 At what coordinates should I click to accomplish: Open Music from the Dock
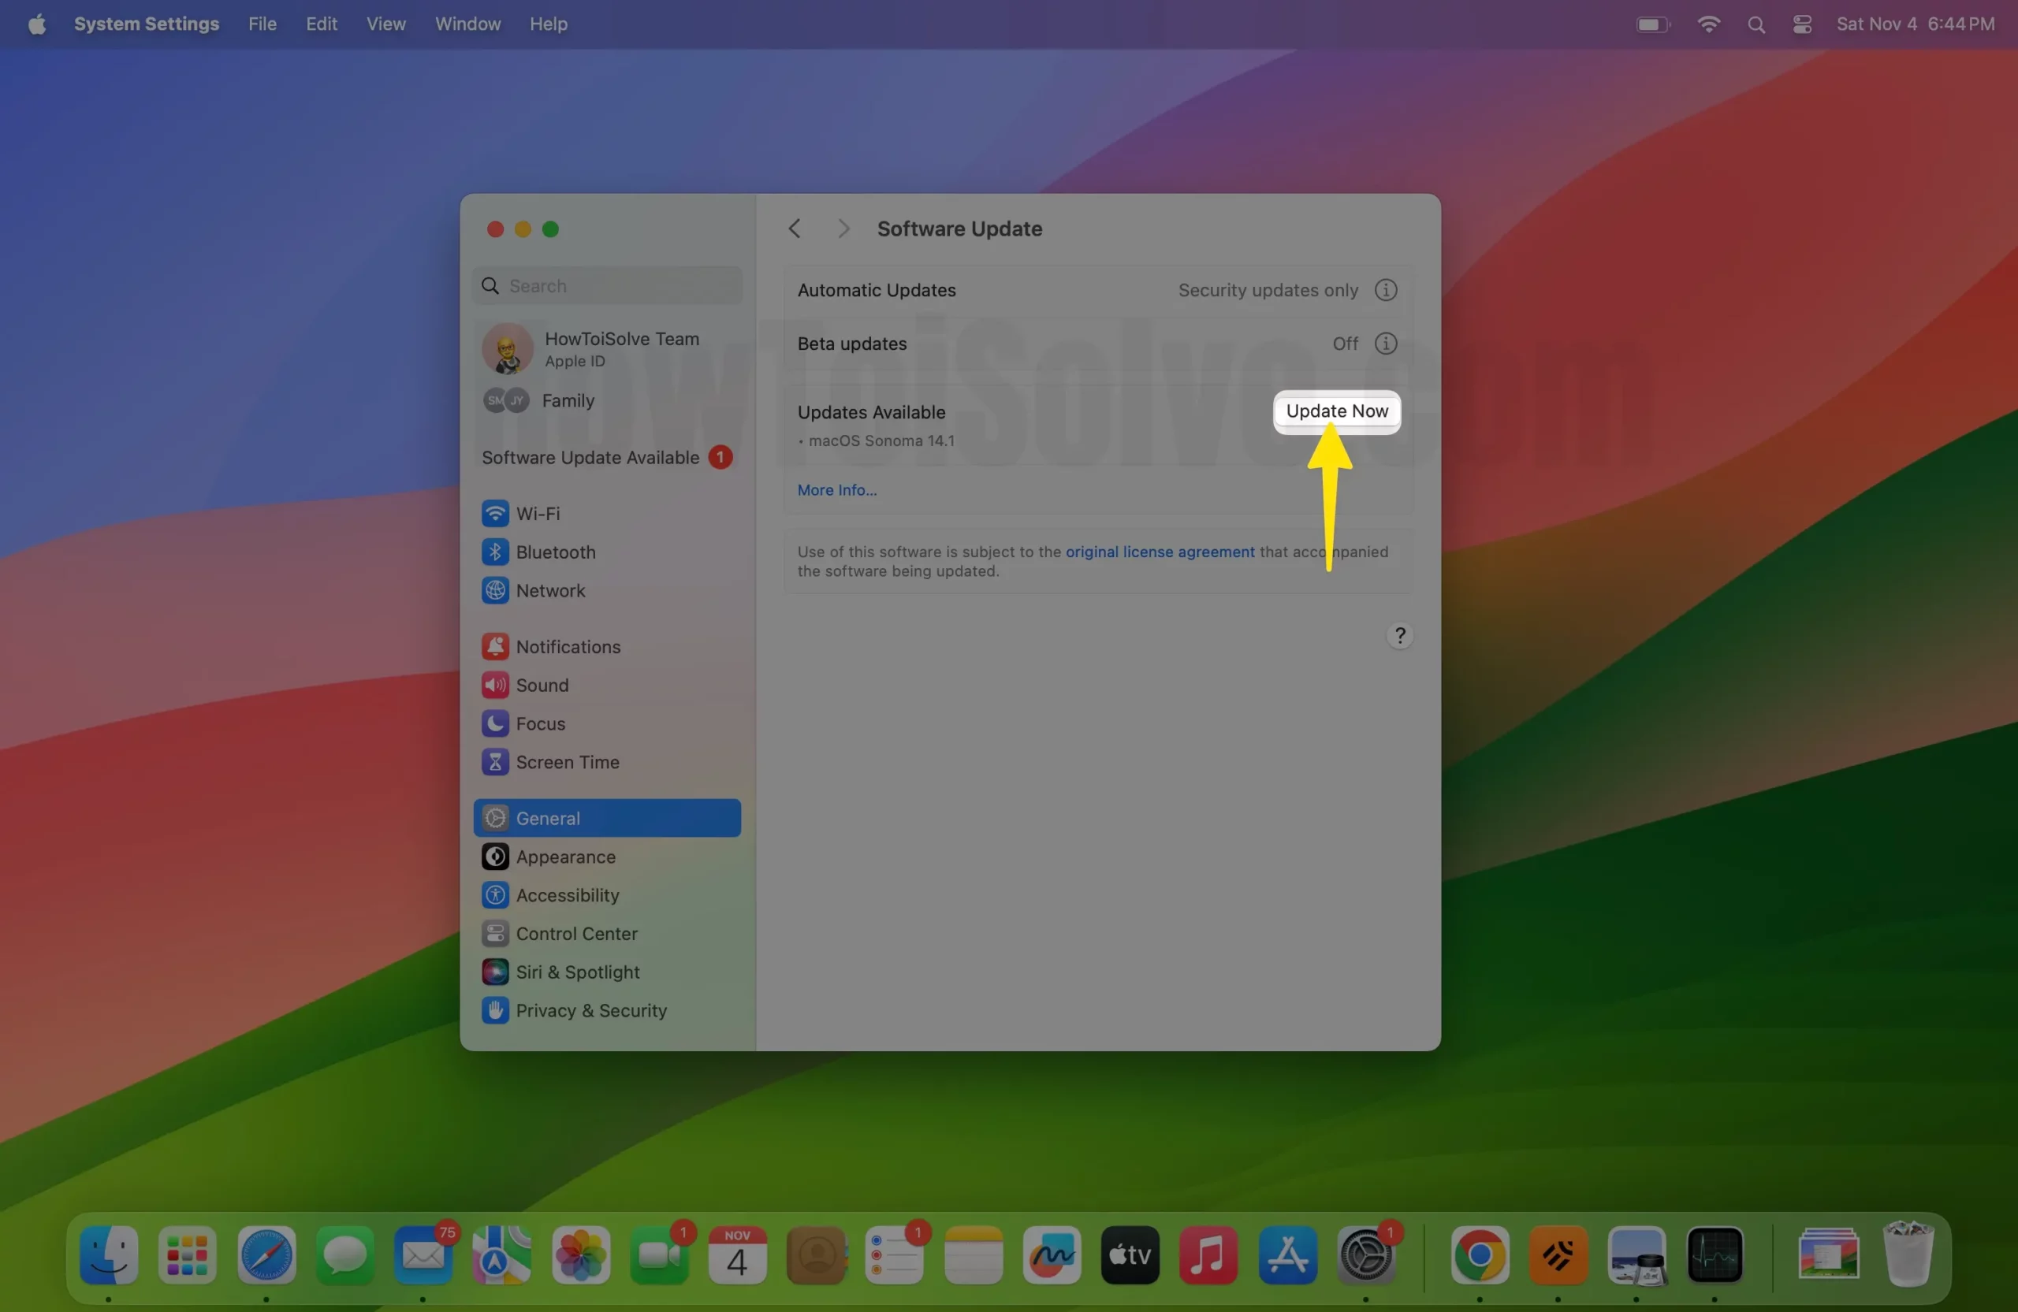(x=1208, y=1254)
